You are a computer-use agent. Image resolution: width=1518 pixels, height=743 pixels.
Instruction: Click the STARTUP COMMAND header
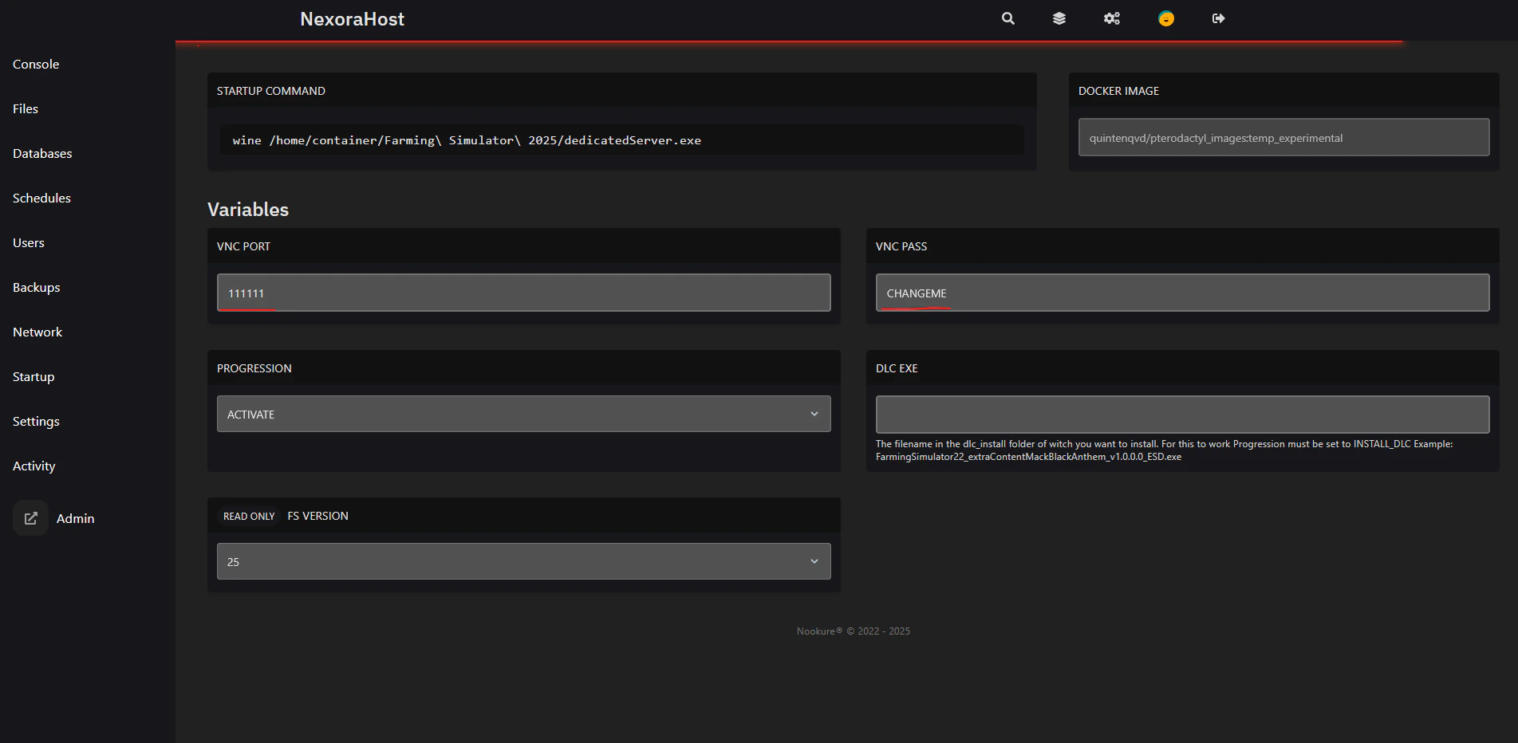271,91
